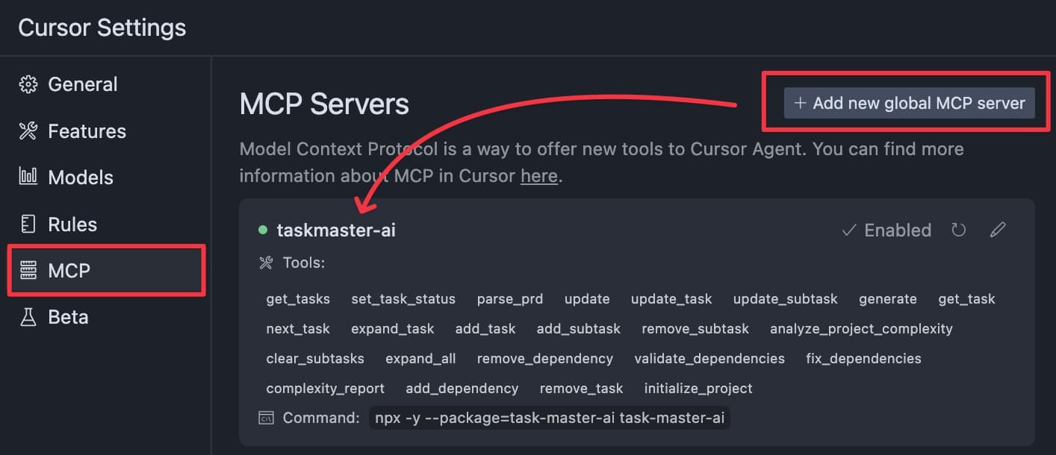The image size is (1056, 455).
Task: Click the parse_prd tool
Action: [x=510, y=299]
